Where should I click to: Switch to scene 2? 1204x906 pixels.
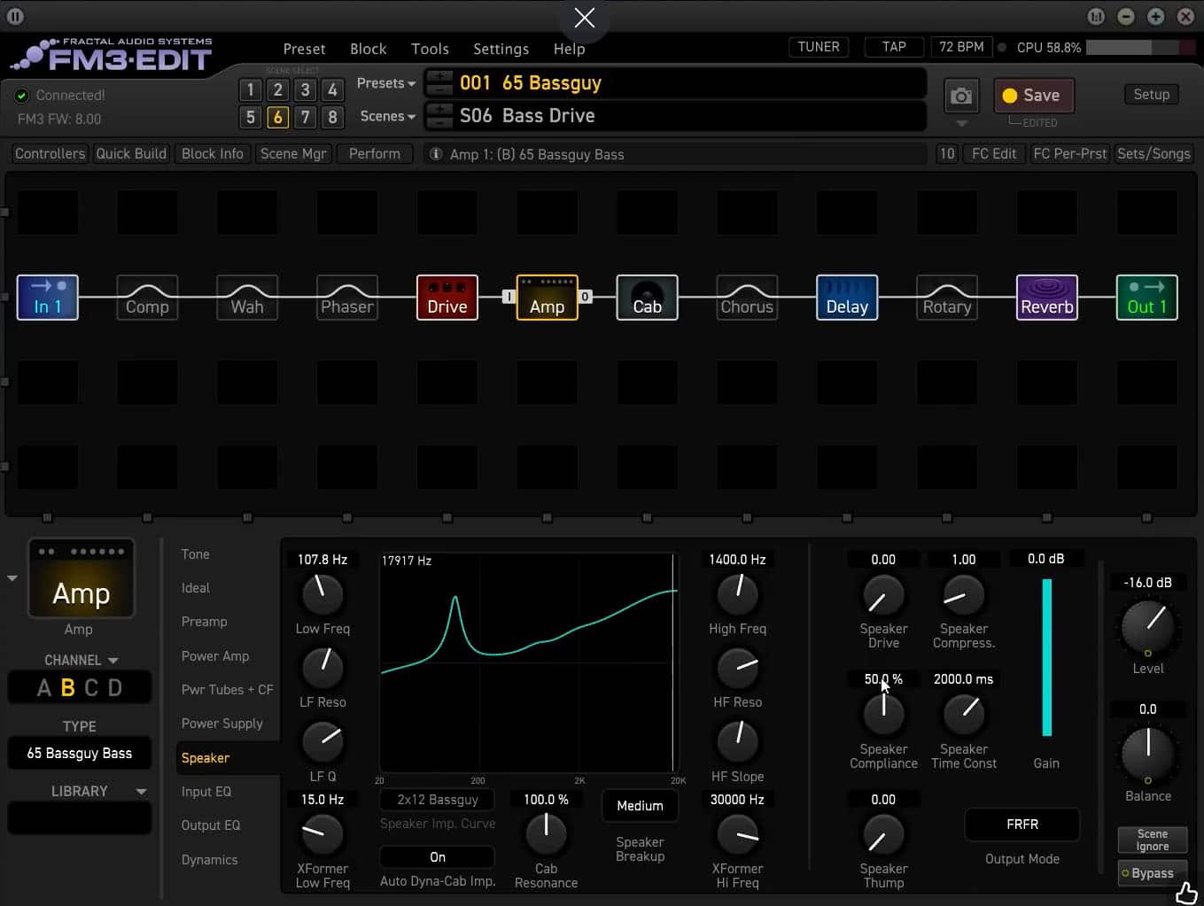(x=278, y=89)
